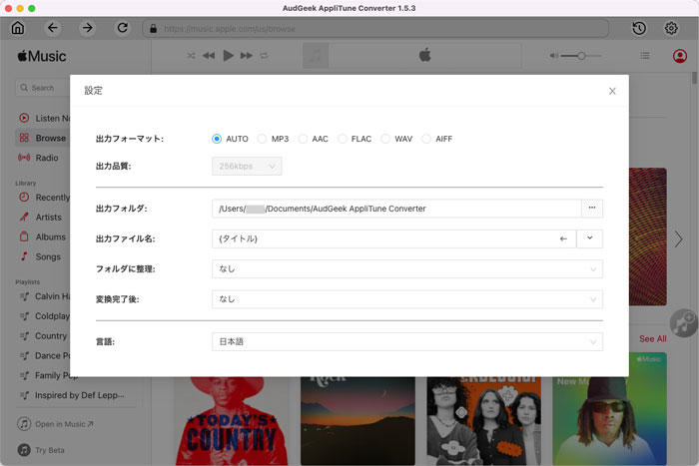Click the output folder path field
Viewport: 699px width, 466px height.
pyautogui.click(x=396, y=209)
